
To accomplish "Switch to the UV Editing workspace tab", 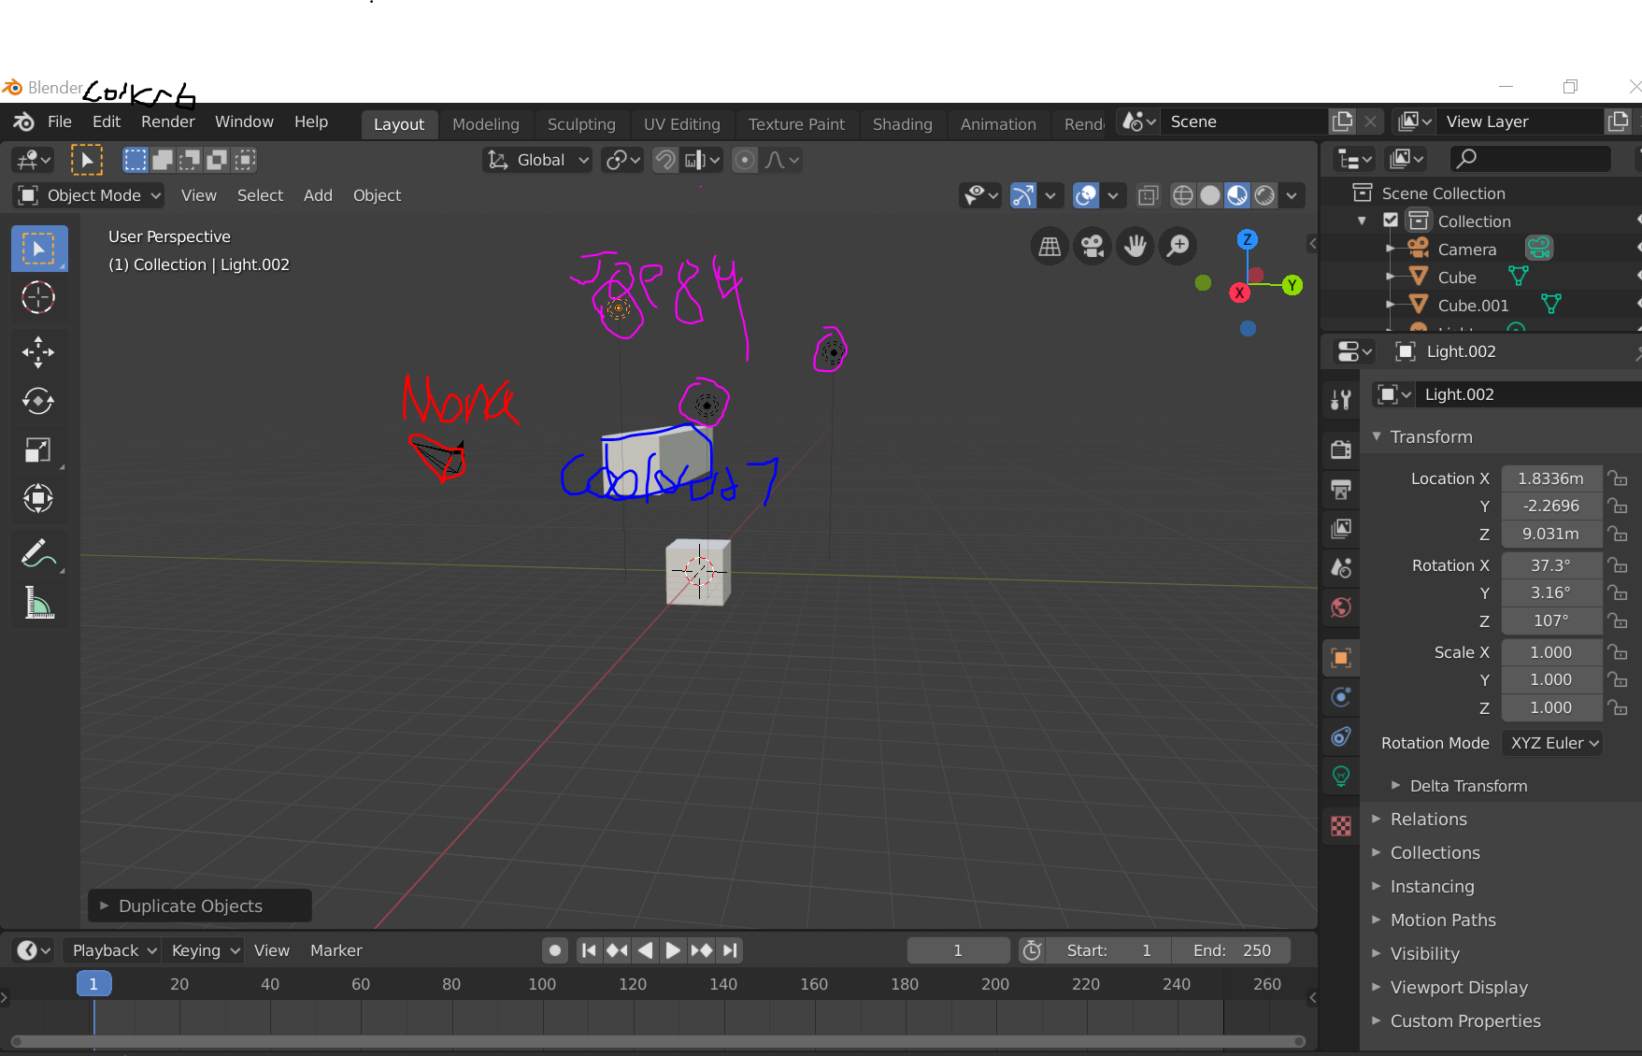I will pos(682,124).
